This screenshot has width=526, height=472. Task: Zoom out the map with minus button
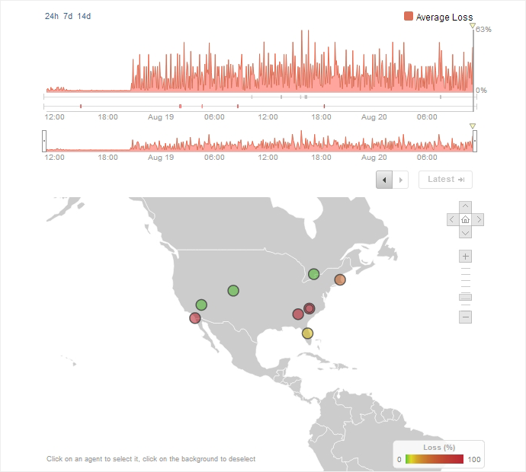click(x=466, y=317)
